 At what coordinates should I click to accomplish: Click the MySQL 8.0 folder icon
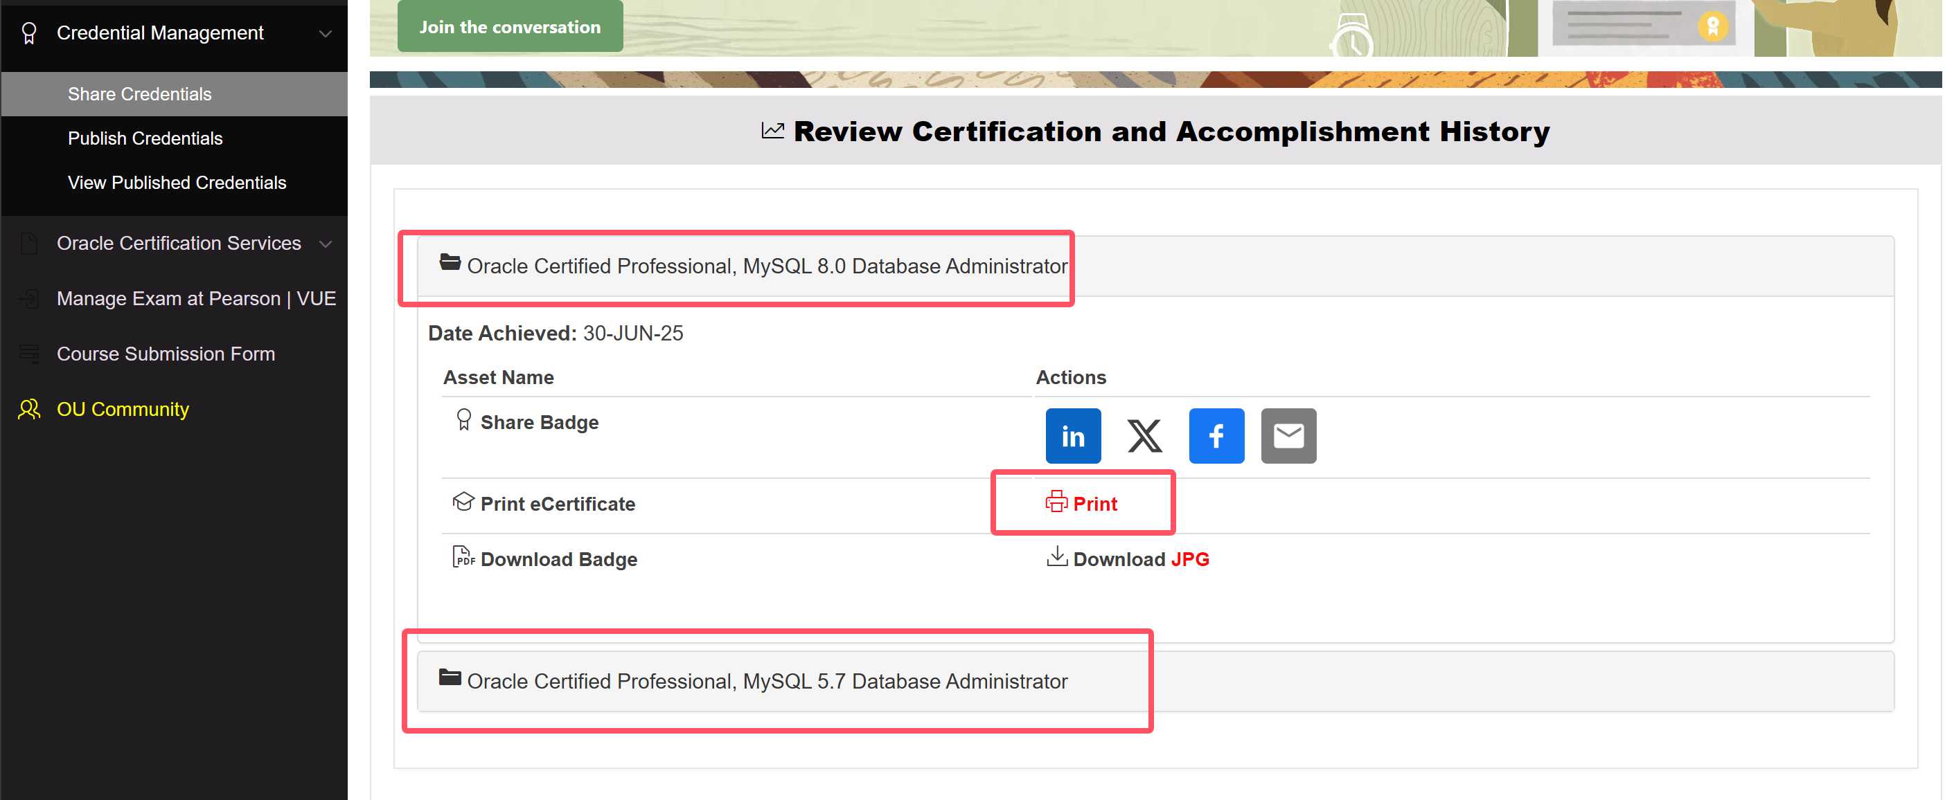(x=450, y=263)
